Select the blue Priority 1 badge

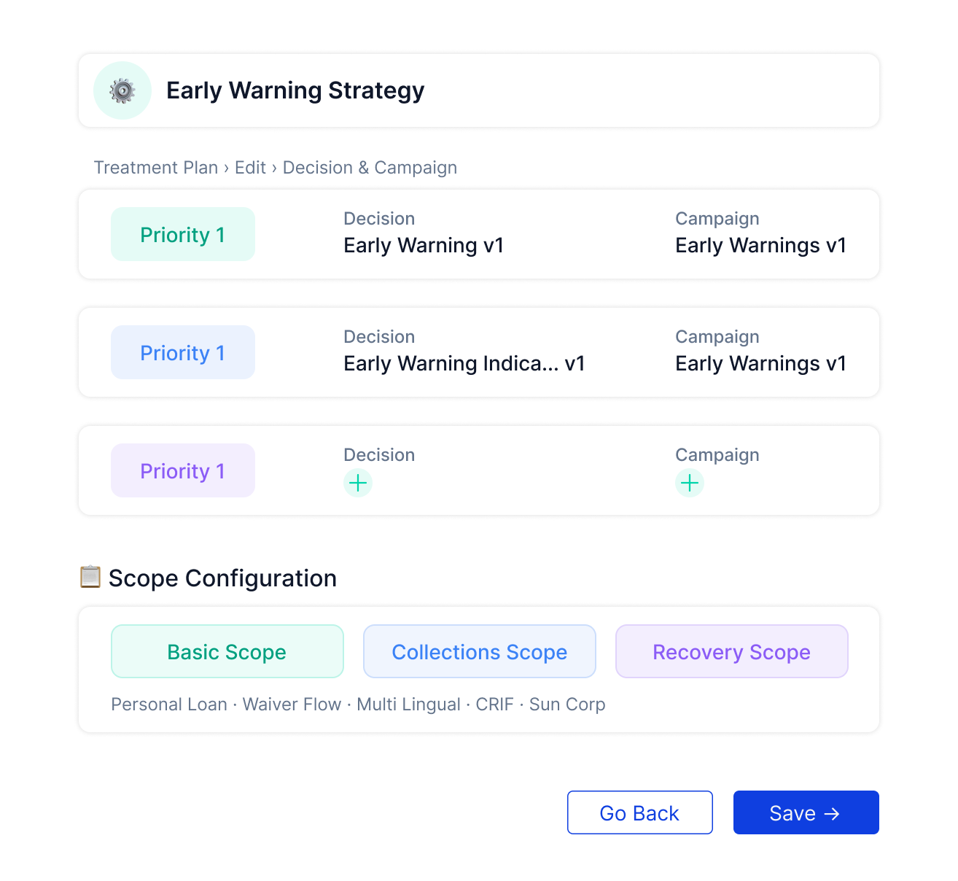(183, 353)
